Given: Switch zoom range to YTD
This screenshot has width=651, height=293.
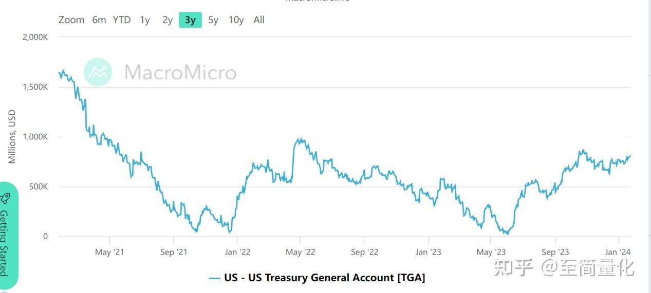Looking at the screenshot, I should click(x=122, y=20).
